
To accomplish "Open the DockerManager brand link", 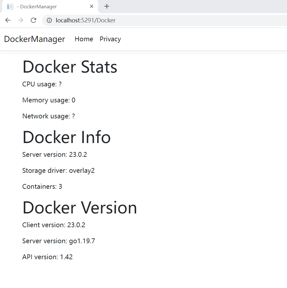I will tap(34, 39).
